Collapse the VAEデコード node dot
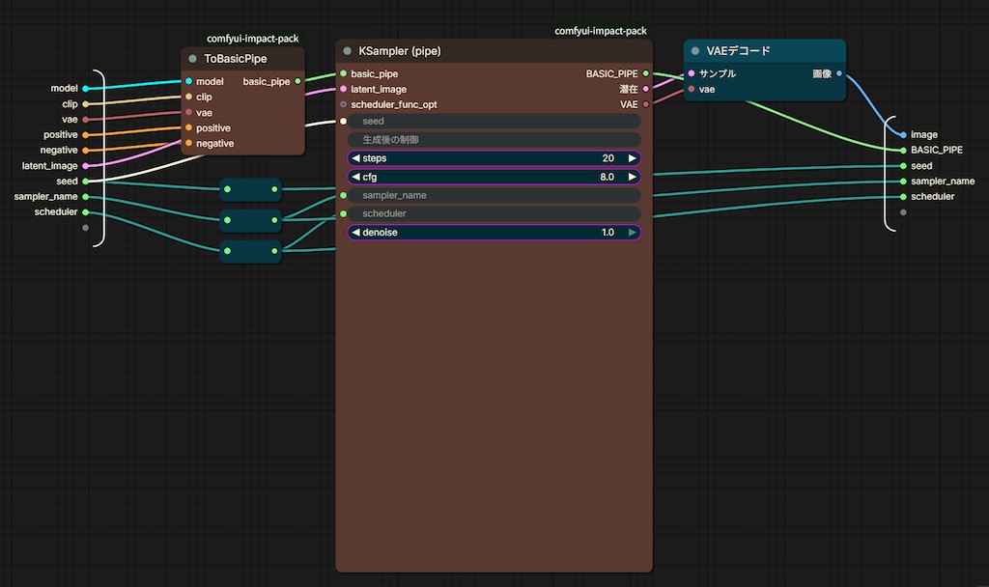The width and height of the screenshot is (989, 587). (695, 50)
